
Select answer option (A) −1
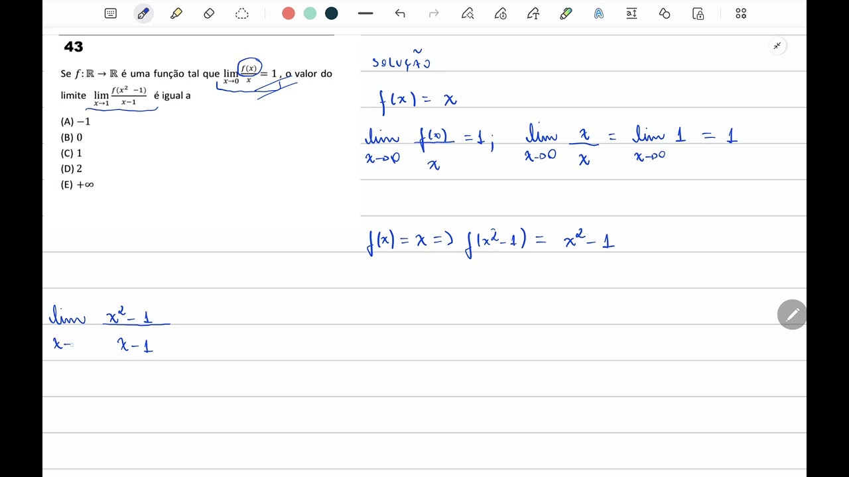[x=76, y=121]
